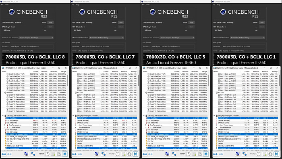Expand sensor columns in LLC 7 HWiNFO window
This screenshot has width=282, height=159.
tap(74, 154)
